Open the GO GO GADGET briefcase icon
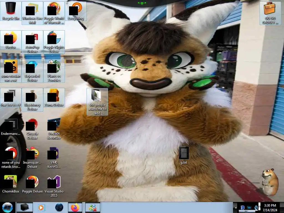The width and height of the screenshot is (284, 213). [x=270, y=13]
